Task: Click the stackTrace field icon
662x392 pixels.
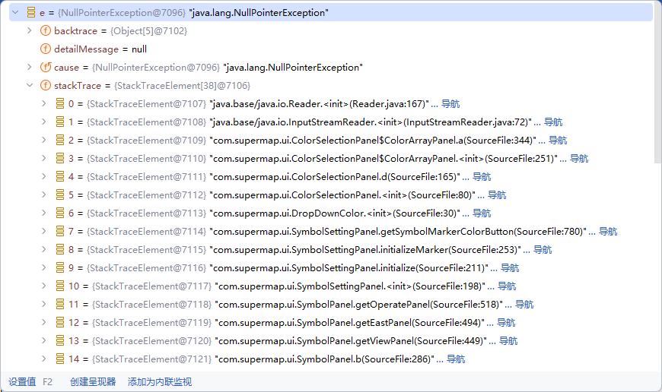Action: click(45, 86)
